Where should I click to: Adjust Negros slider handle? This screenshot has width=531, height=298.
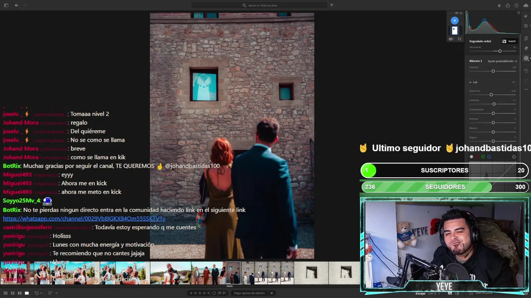click(493, 141)
